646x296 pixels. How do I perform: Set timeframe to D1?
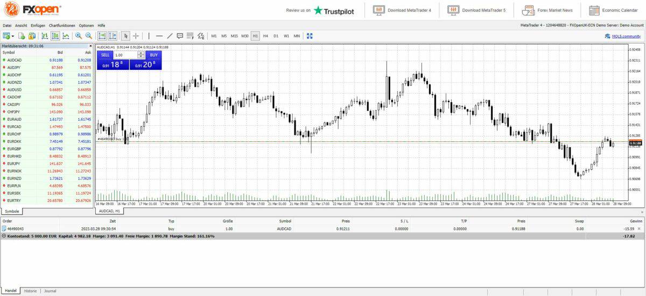[276, 36]
